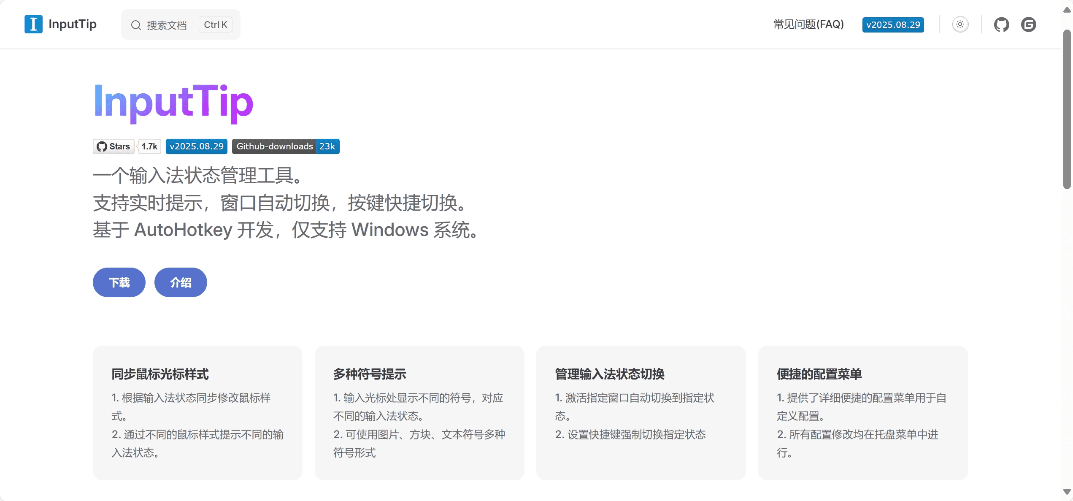Click the v2025.08.29 badge in navbar
This screenshot has height=501, width=1073.
coord(893,24)
